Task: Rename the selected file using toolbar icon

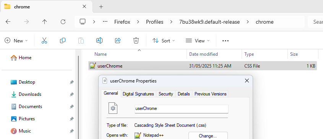Action: point(99,40)
